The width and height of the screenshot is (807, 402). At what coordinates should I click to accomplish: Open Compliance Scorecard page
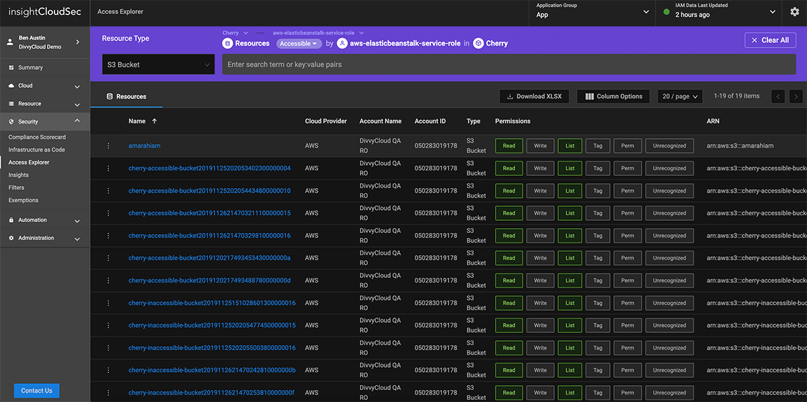click(x=37, y=137)
